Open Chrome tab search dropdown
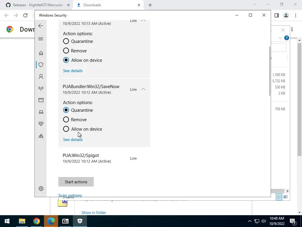Screen dimensions: 302x227 (255, 4)
